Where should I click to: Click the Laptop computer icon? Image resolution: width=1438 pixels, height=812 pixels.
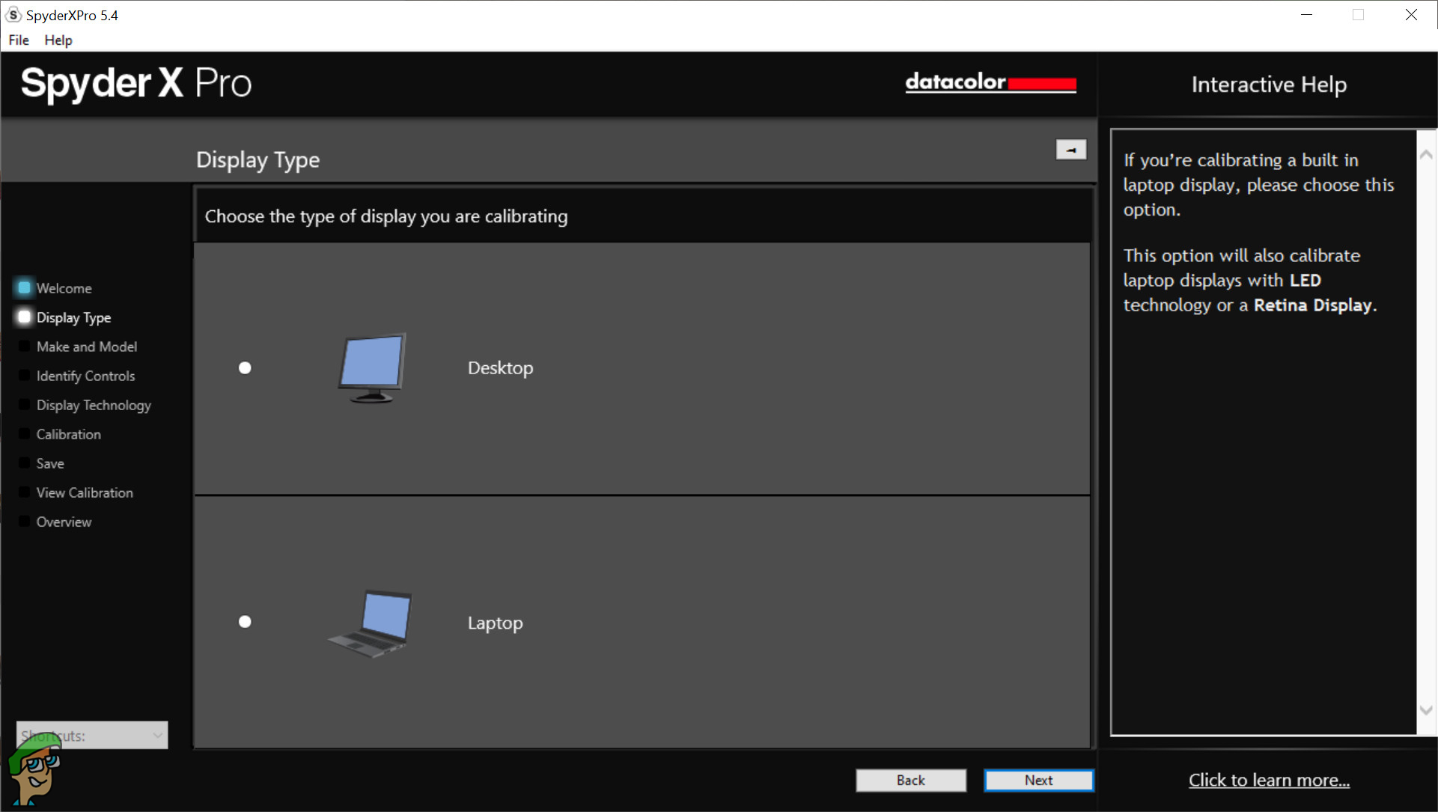[371, 623]
